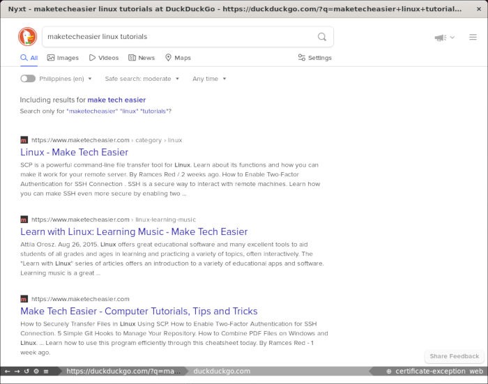Screen dimensions: 488x384
Task: Switch to the Images tab
Action: (63, 58)
